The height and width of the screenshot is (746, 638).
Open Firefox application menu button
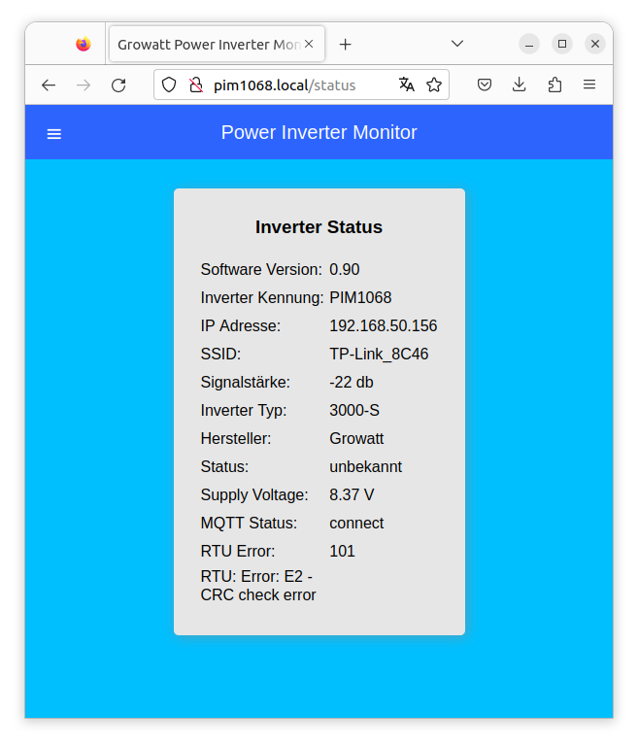pos(589,85)
